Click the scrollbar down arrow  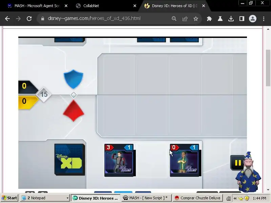coord(268,190)
